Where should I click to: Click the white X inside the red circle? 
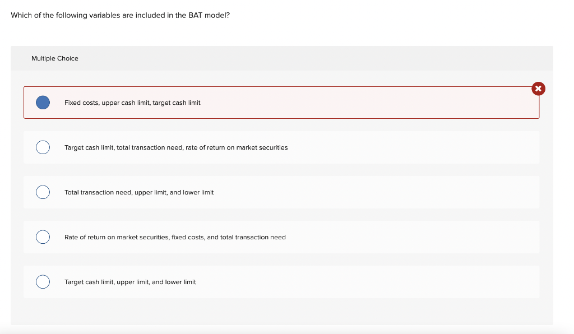pos(538,88)
